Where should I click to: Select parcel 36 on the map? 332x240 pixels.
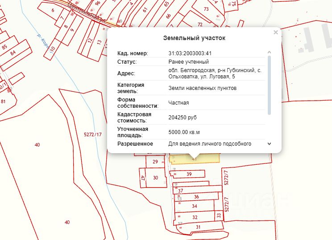click(x=196, y=197)
